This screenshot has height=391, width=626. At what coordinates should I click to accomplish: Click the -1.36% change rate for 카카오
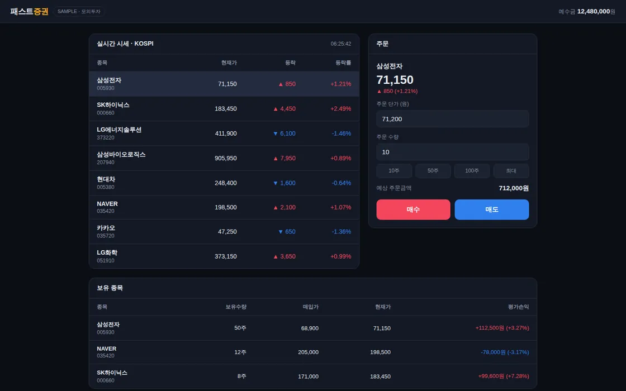342,231
